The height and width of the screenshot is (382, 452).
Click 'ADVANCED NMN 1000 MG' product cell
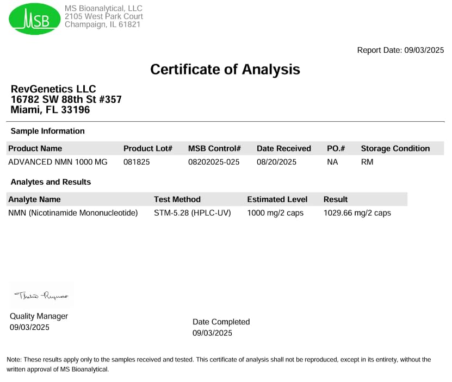(x=58, y=162)
